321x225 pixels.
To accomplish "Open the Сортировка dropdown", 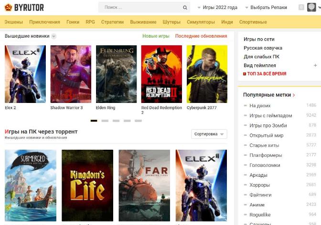I will click(x=209, y=134).
